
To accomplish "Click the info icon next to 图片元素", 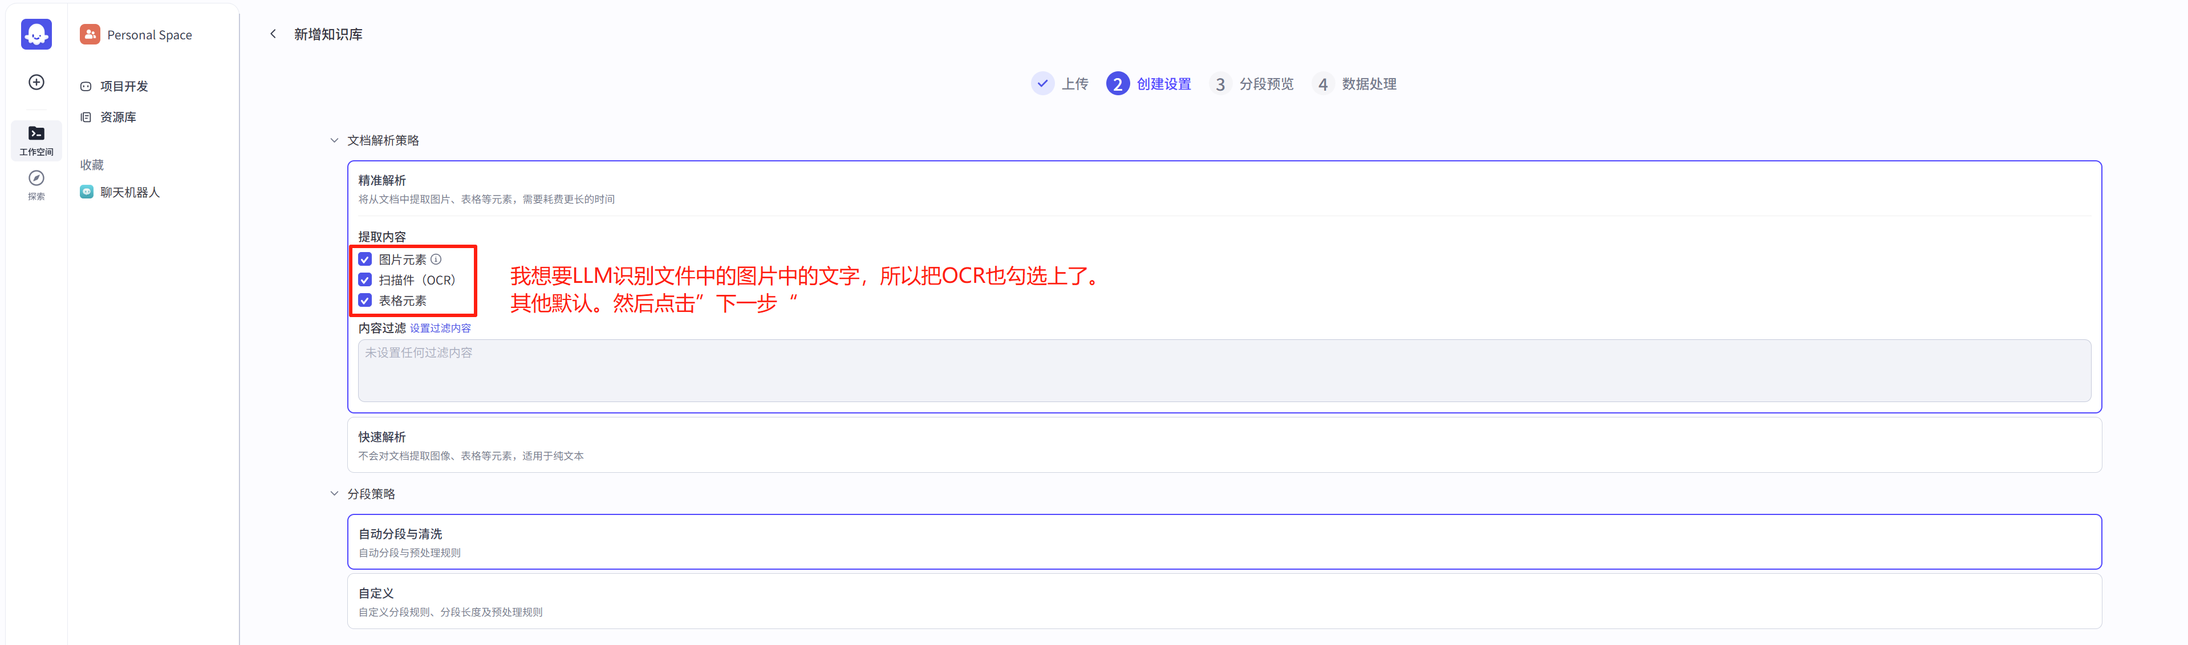I will (x=436, y=259).
